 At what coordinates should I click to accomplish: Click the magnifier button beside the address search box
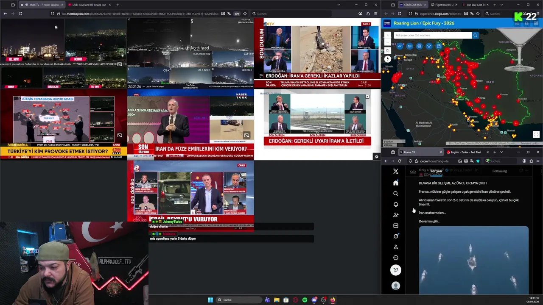click(475, 35)
